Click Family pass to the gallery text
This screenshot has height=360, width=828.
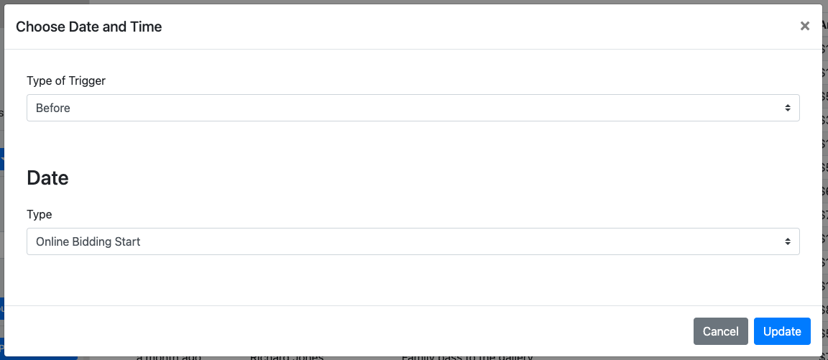[x=468, y=358]
